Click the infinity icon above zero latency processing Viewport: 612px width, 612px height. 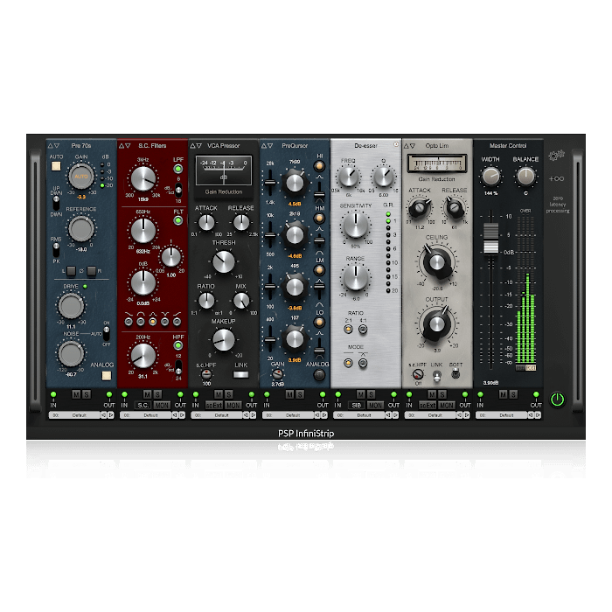point(557,178)
